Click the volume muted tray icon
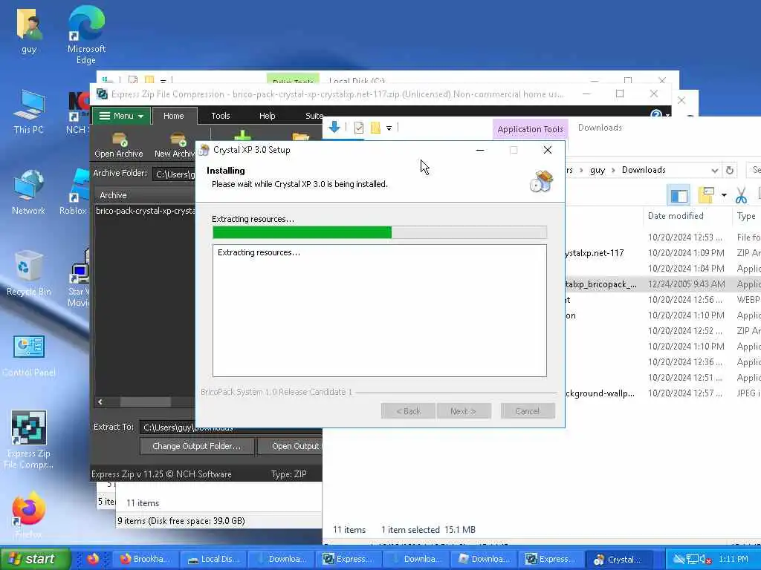The width and height of the screenshot is (761, 570). 706,560
